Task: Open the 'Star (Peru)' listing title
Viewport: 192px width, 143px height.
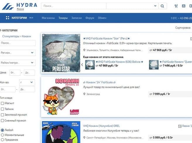Action: [106, 38]
